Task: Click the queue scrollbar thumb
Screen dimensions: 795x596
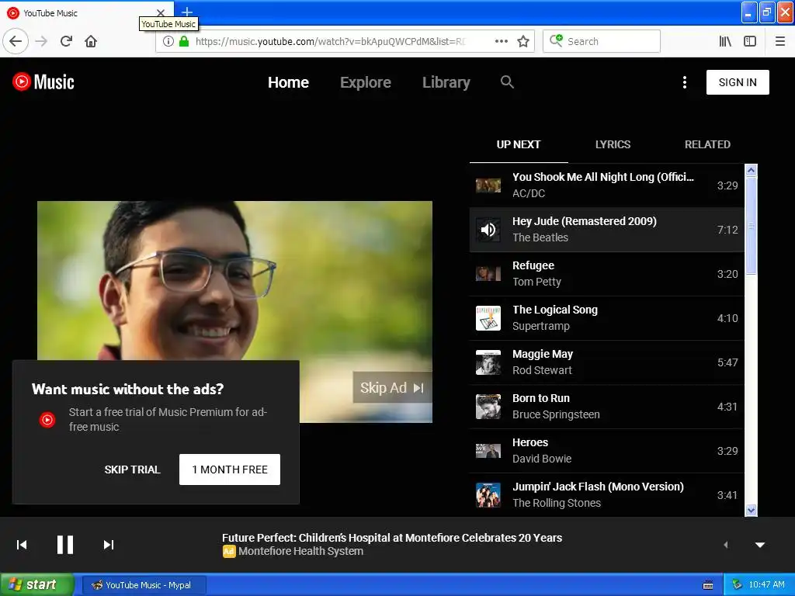Action: [751, 226]
